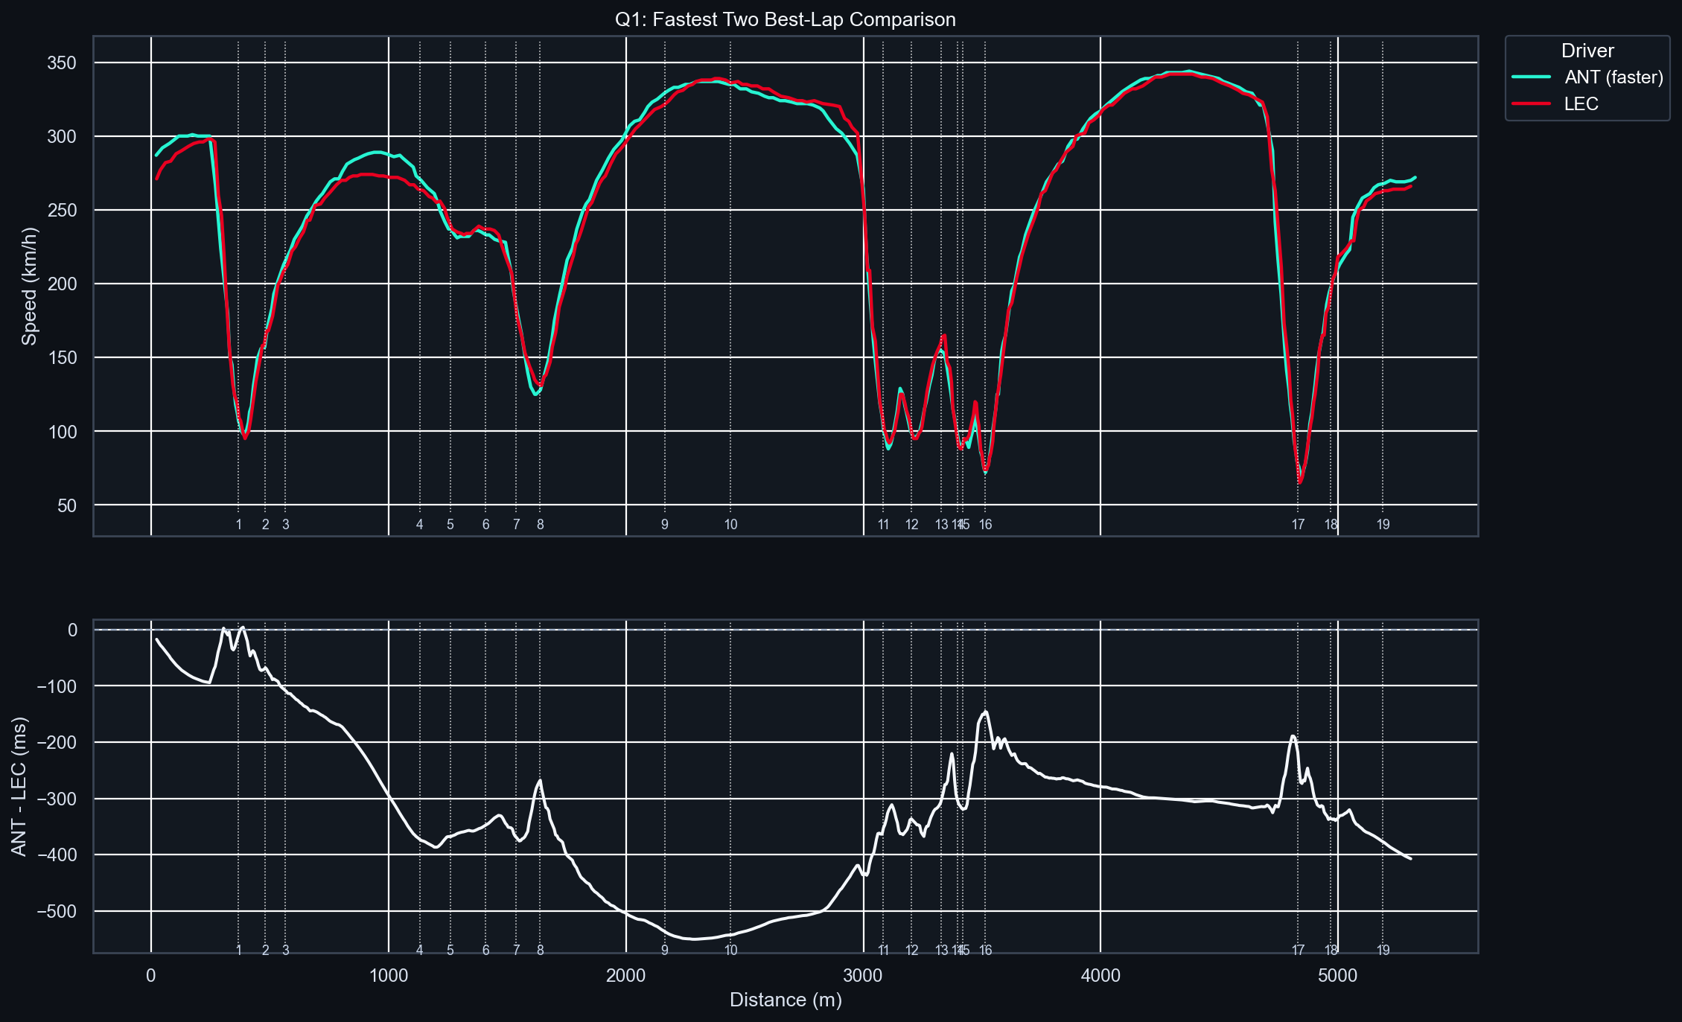
Task: Click corner 6 label in the speed chart
Action: [486, 525]
